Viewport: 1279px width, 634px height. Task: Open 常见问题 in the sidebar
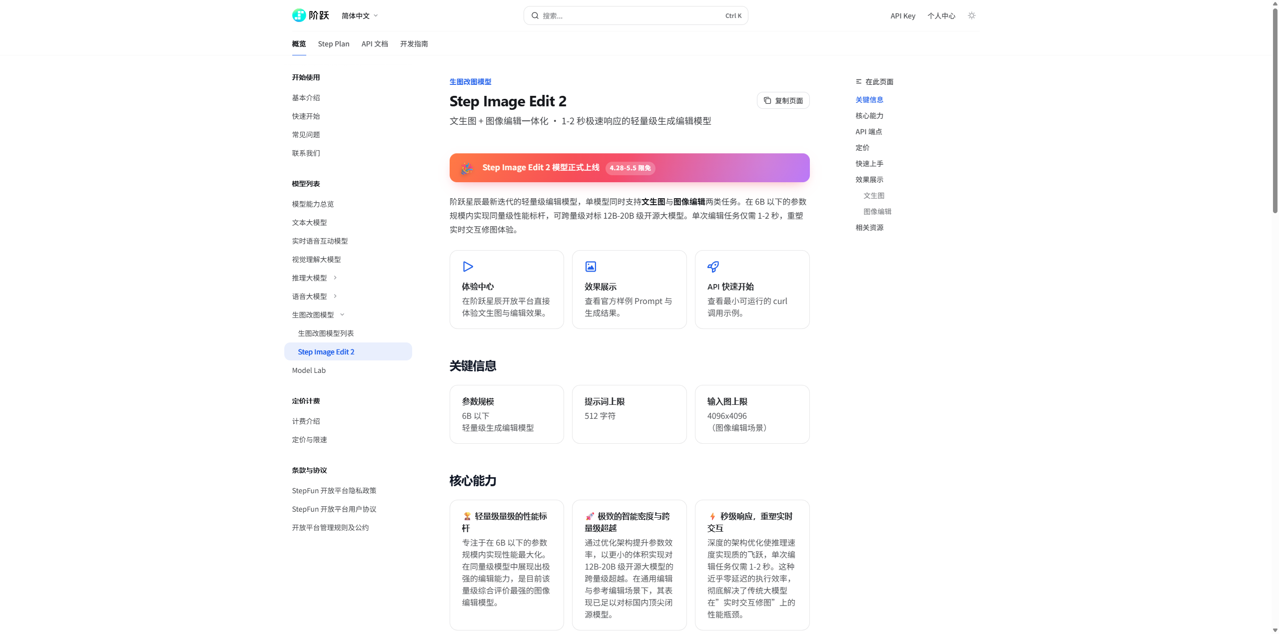point(306,135)
